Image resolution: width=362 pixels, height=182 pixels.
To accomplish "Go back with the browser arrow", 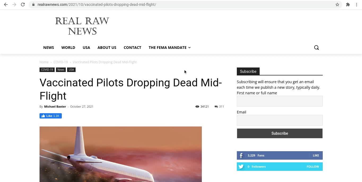I will pos(6,5).
